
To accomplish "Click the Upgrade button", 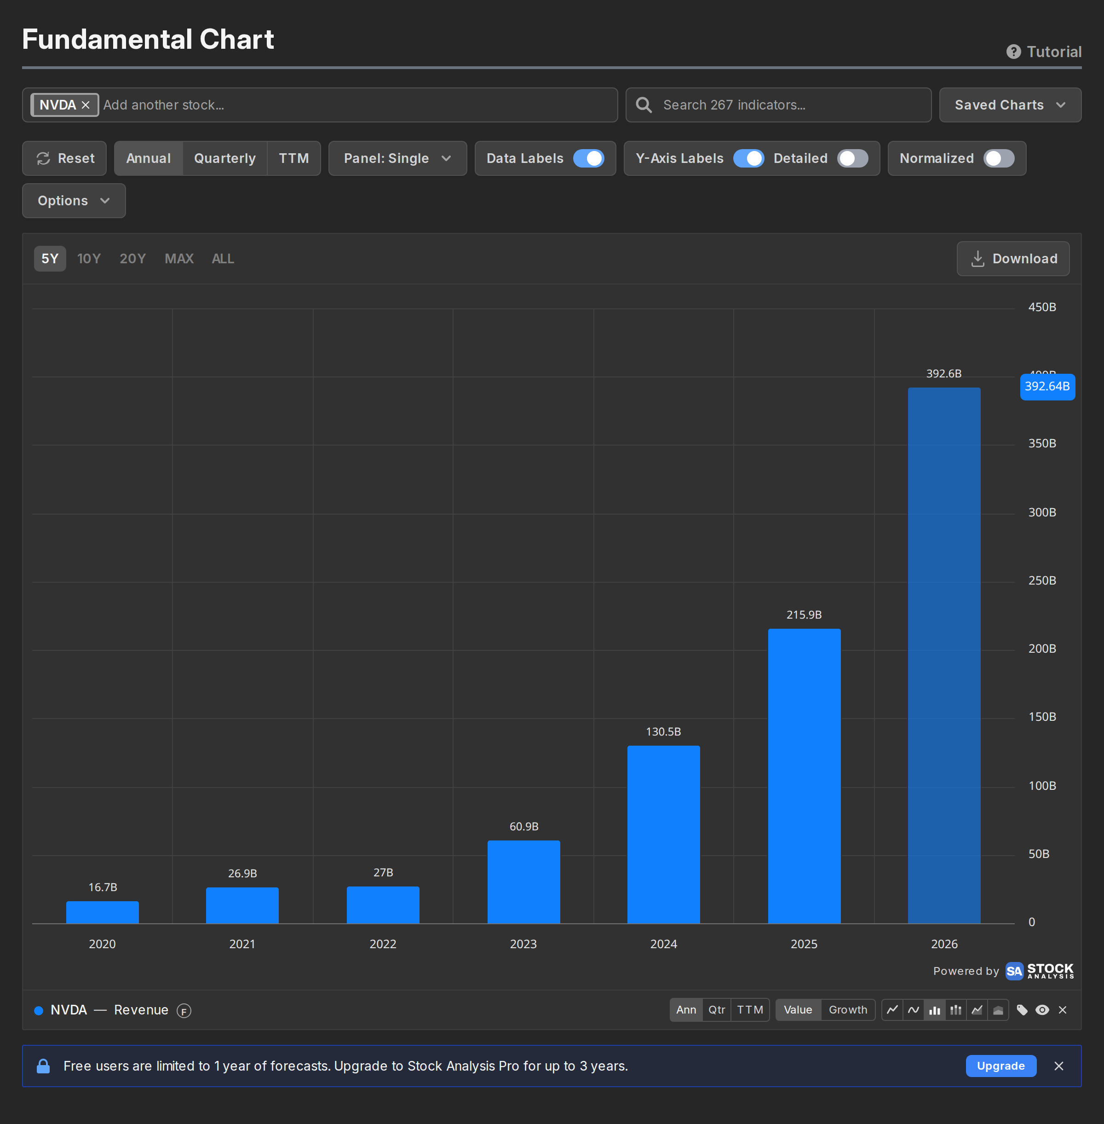I will tap(1001, 1066).
